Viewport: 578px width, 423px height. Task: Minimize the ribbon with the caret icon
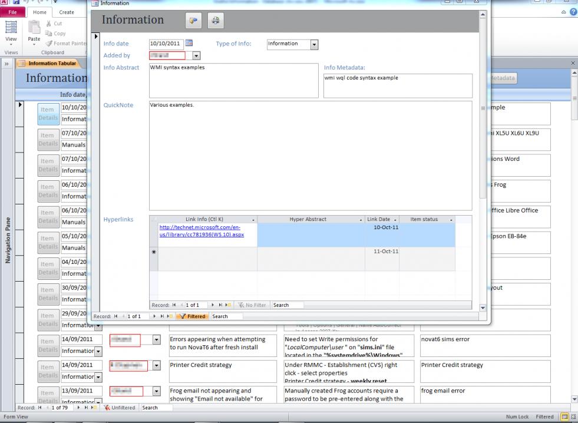pyautogui.click(x=564, y=12)
